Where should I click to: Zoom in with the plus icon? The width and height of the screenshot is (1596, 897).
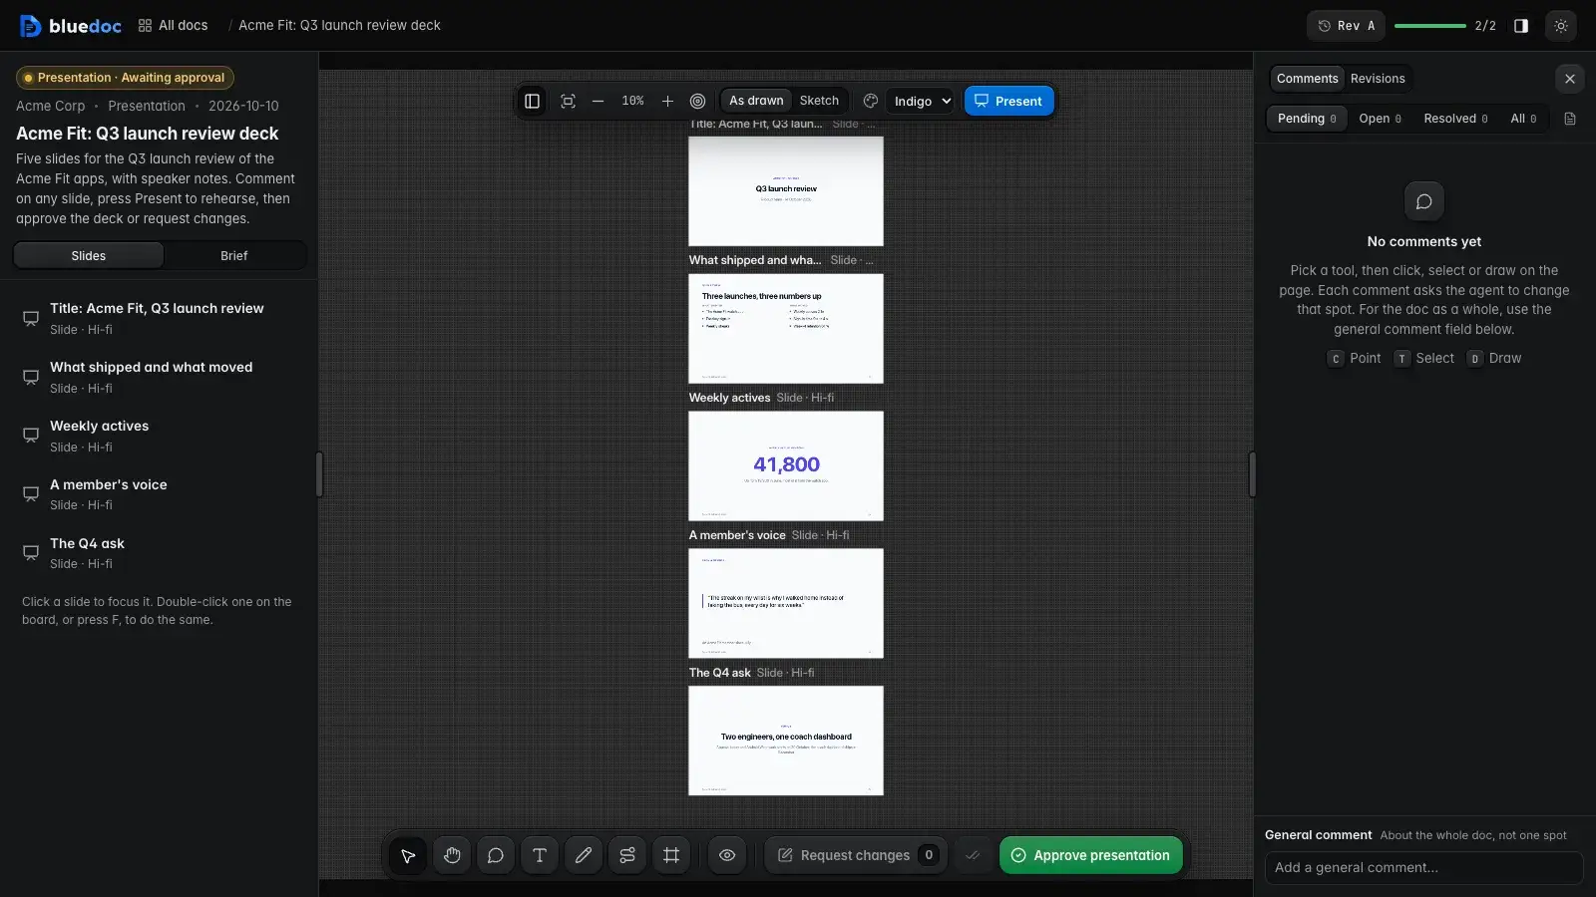coord(667,101)
